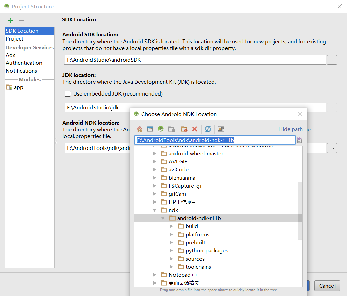Screen dimensions: 347x296
Task: Expand the aviCode folder
Action: [155, 170]
